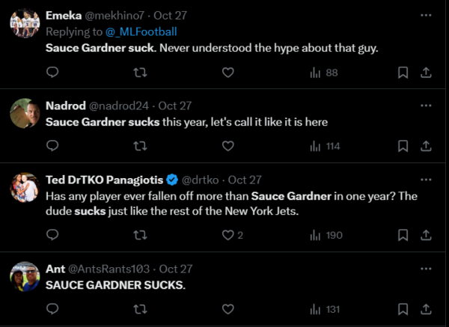View analytics showing 114 views
449x327 pixels.
pyautogui.click(x=325, y=146)
